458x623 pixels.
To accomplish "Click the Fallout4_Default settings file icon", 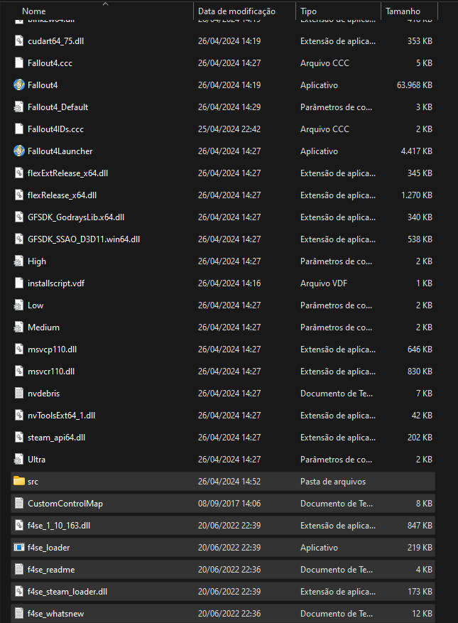I will coord(19,107).
